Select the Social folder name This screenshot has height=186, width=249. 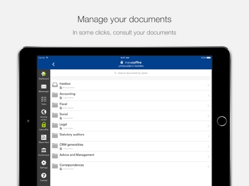point(64,114)
